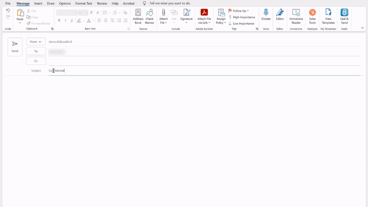Choose text highlight color
368x207 pixels.
[79, 20]
